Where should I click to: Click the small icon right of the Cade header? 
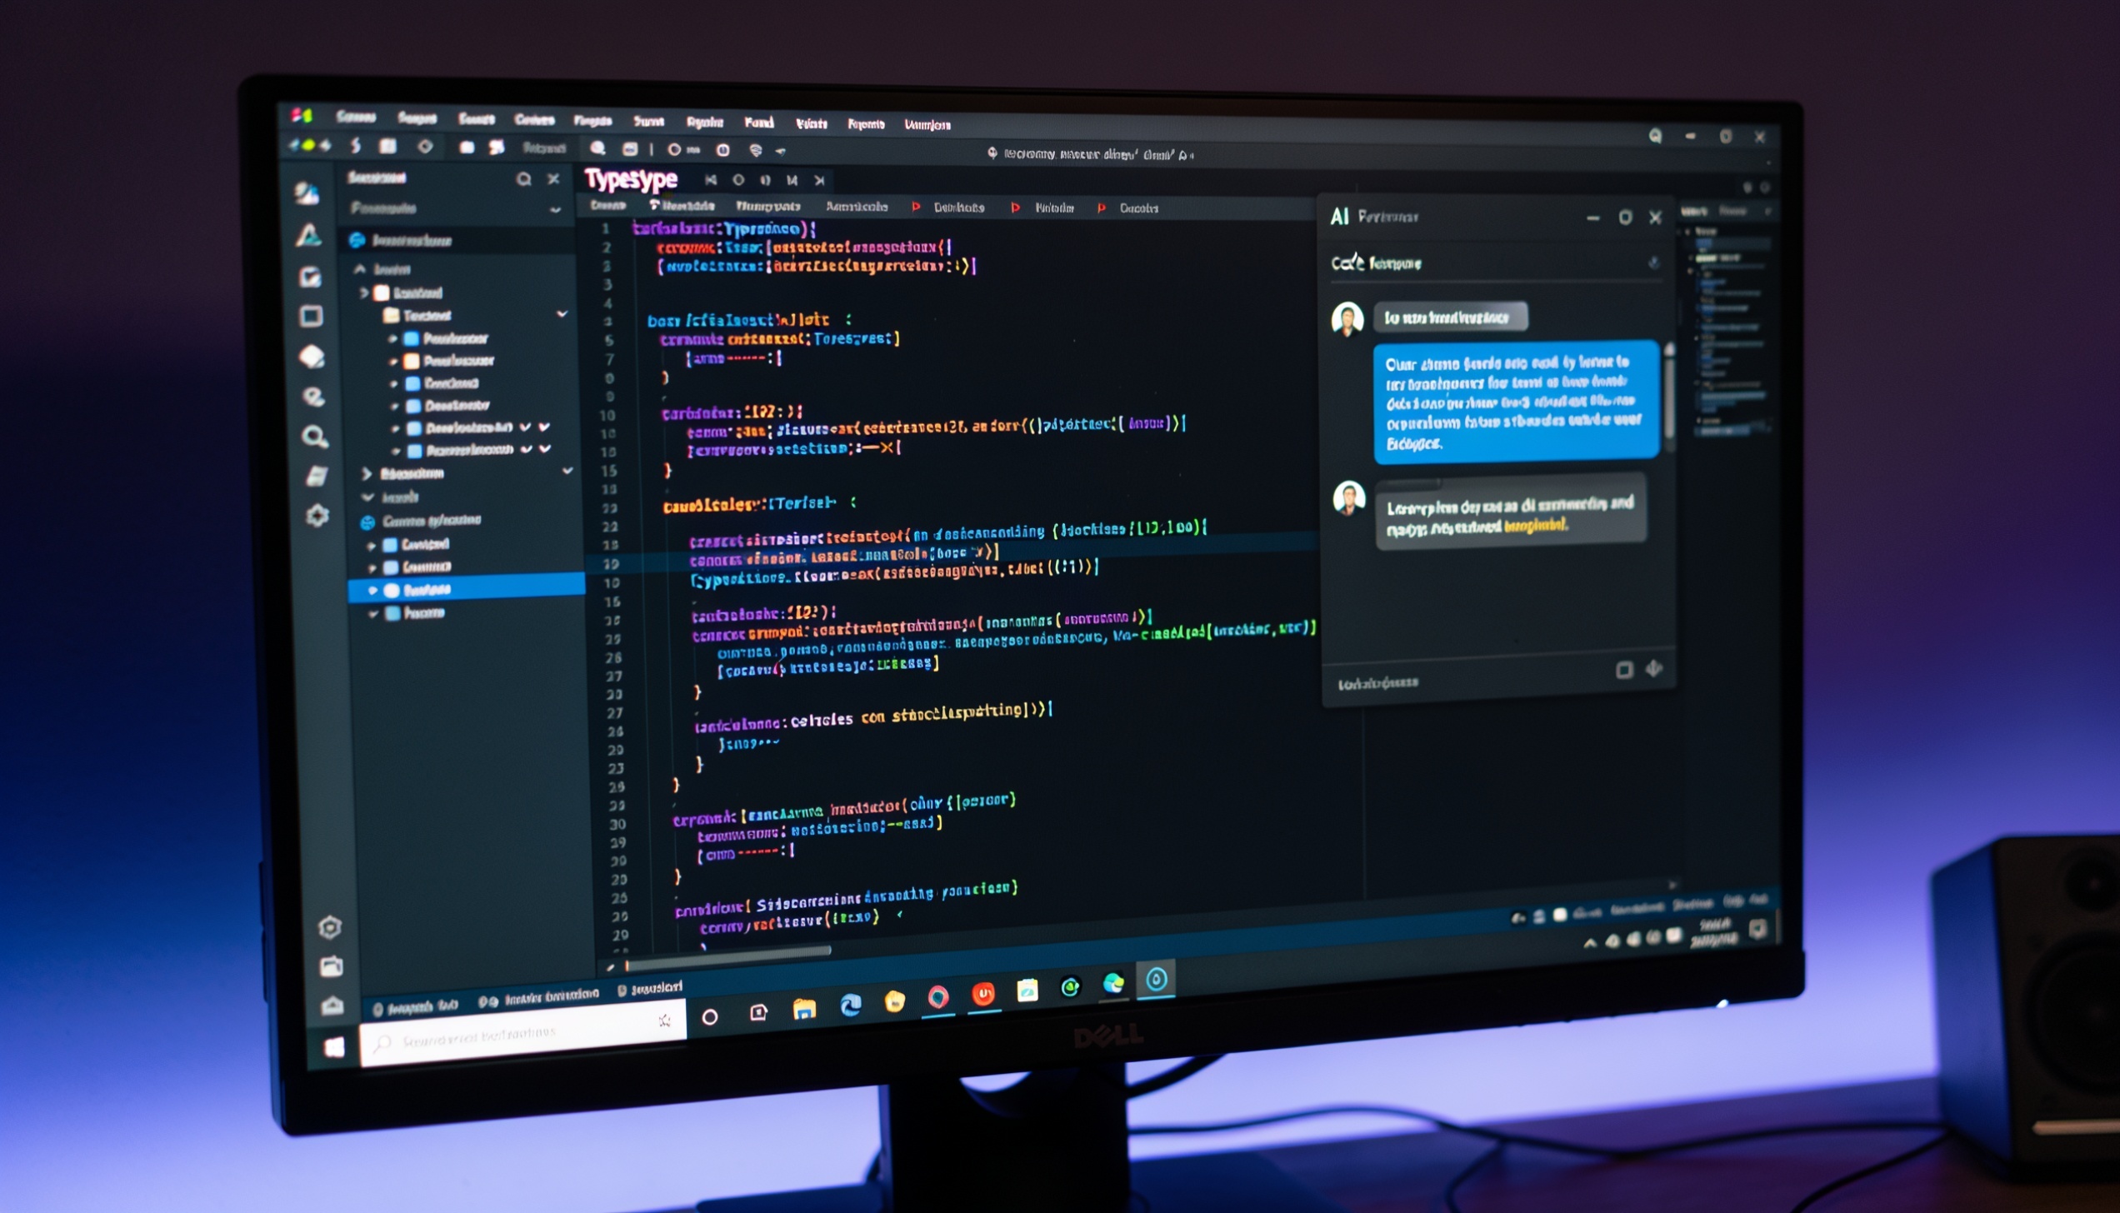[1653, 263]
